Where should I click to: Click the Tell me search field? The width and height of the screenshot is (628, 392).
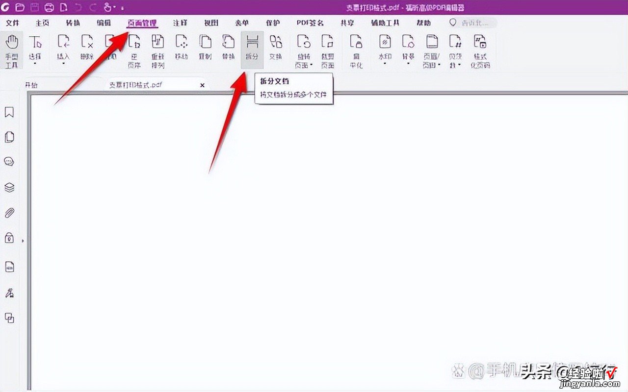click(x=478, y=23)
